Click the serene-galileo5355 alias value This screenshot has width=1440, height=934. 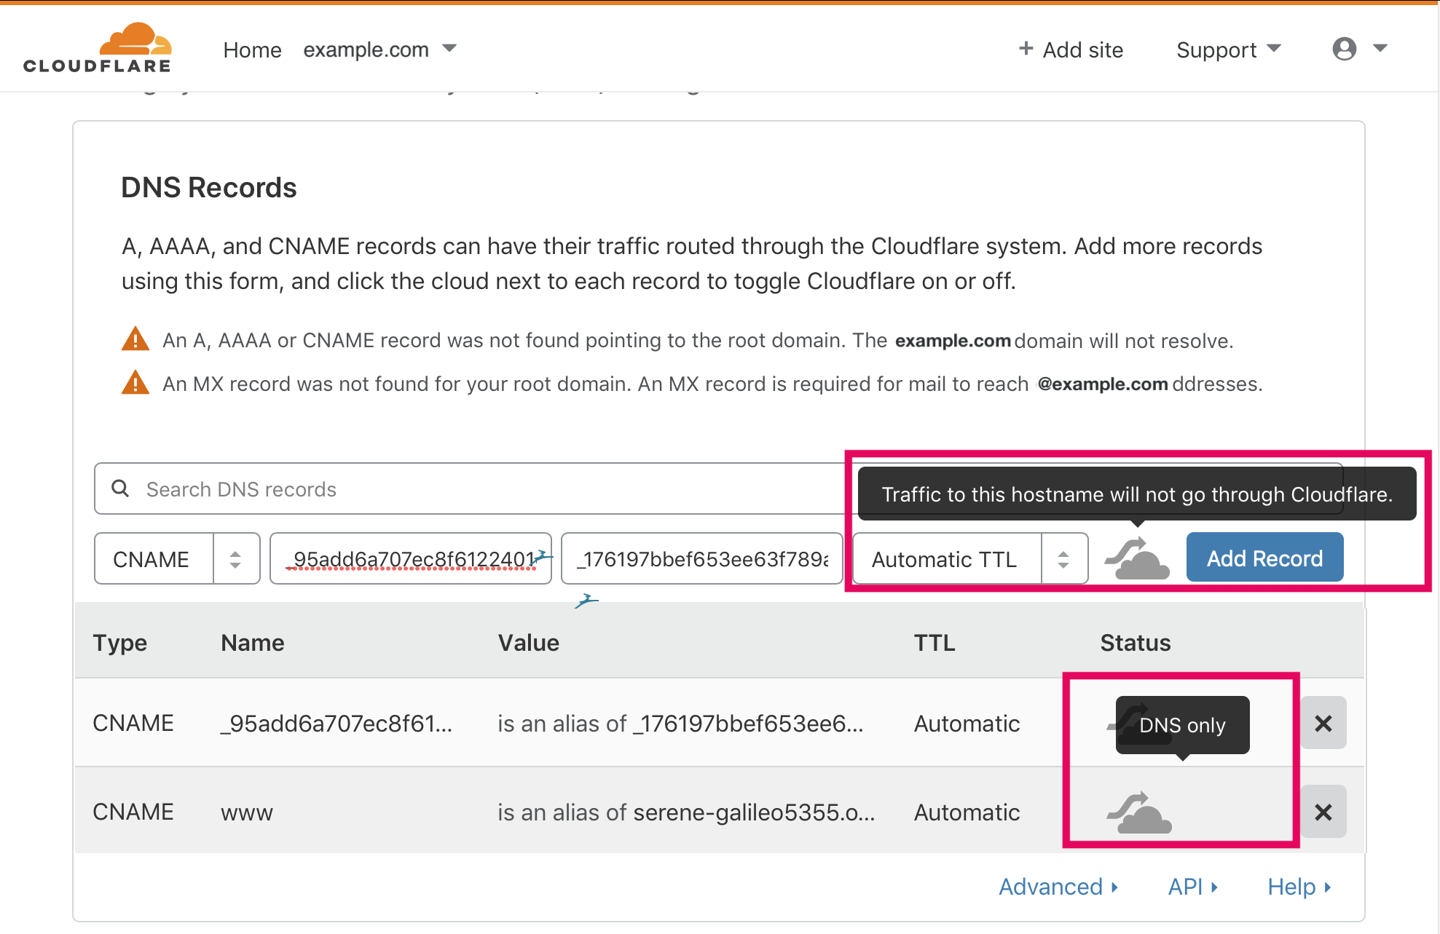click(x=754, y=812)
